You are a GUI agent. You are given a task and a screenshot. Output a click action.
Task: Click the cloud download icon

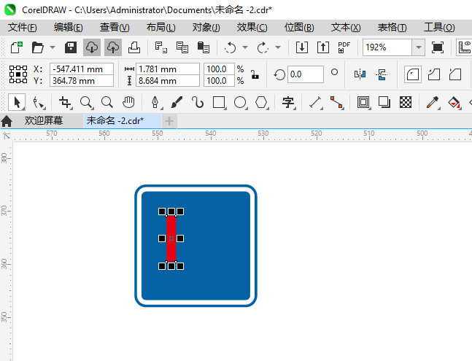click(x=92, y=47)
